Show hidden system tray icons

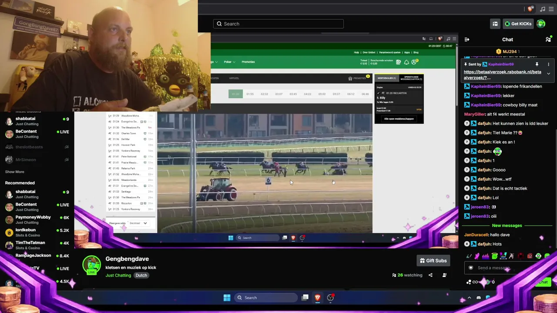(x=469, y=298)
